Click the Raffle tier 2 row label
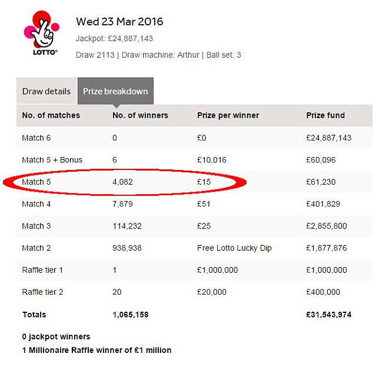 click(42, 292)
